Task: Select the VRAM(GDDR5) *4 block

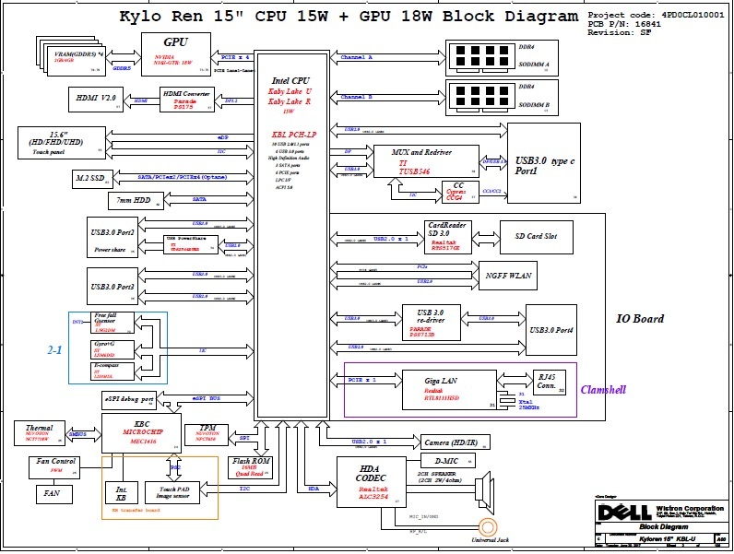Action: [76, 60]
